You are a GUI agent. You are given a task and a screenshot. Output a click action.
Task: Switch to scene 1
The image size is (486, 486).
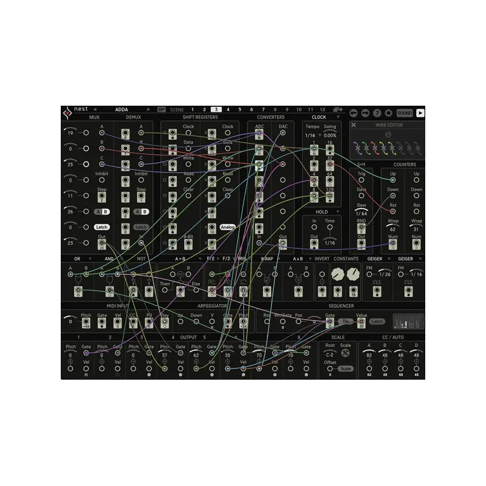pos(193,109)
